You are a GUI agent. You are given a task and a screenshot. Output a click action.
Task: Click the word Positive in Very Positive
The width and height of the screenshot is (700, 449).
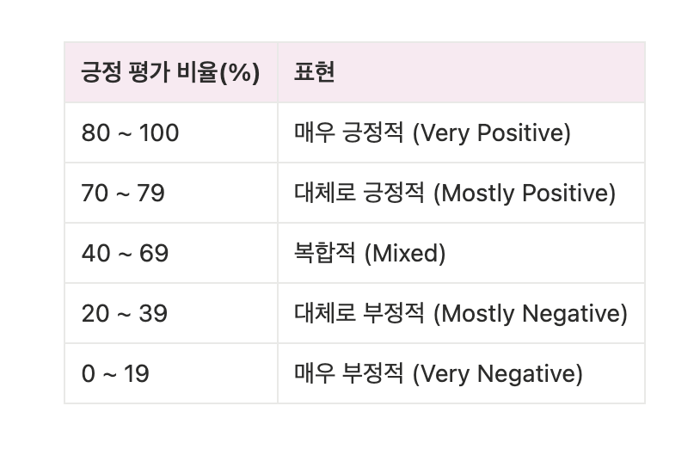pos(520,133)
